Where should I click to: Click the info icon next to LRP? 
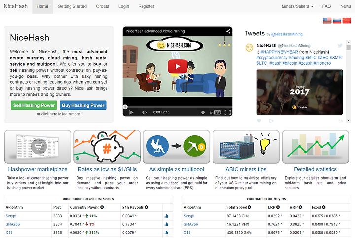[278, 207]
